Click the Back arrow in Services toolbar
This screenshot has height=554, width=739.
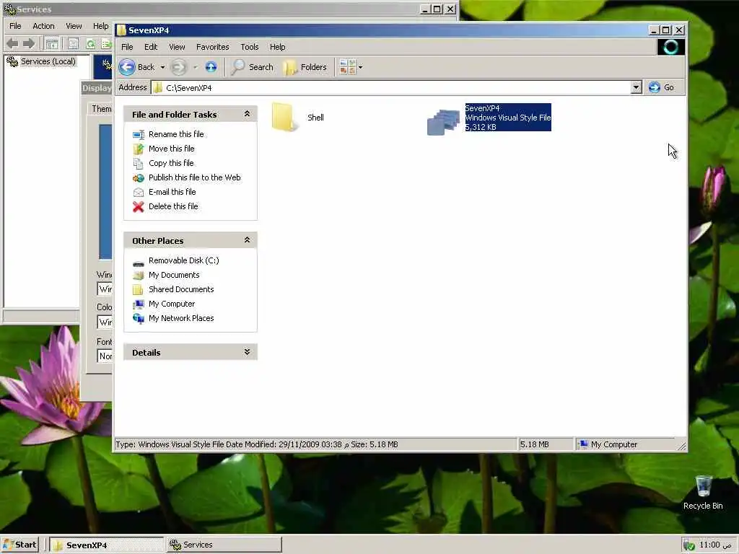pos(13,44)
